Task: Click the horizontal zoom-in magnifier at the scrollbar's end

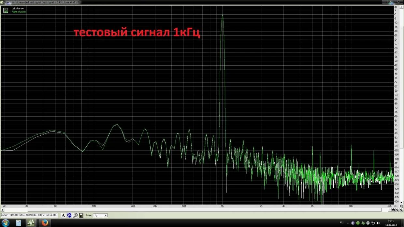Action: (394, 210)
